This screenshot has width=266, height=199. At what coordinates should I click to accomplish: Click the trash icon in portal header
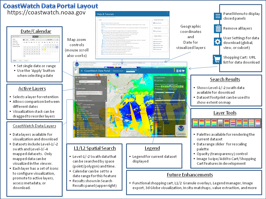pyautogui.click(x=177, y=71)
